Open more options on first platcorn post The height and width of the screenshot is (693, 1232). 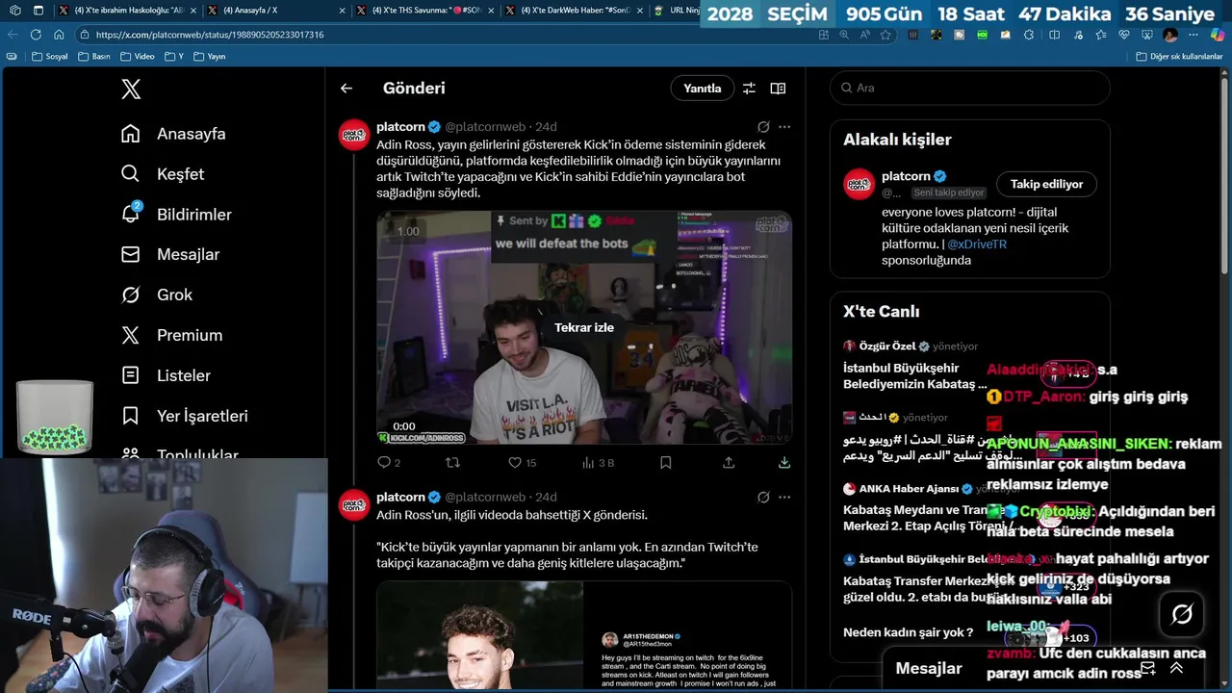(x=784, y=127)
